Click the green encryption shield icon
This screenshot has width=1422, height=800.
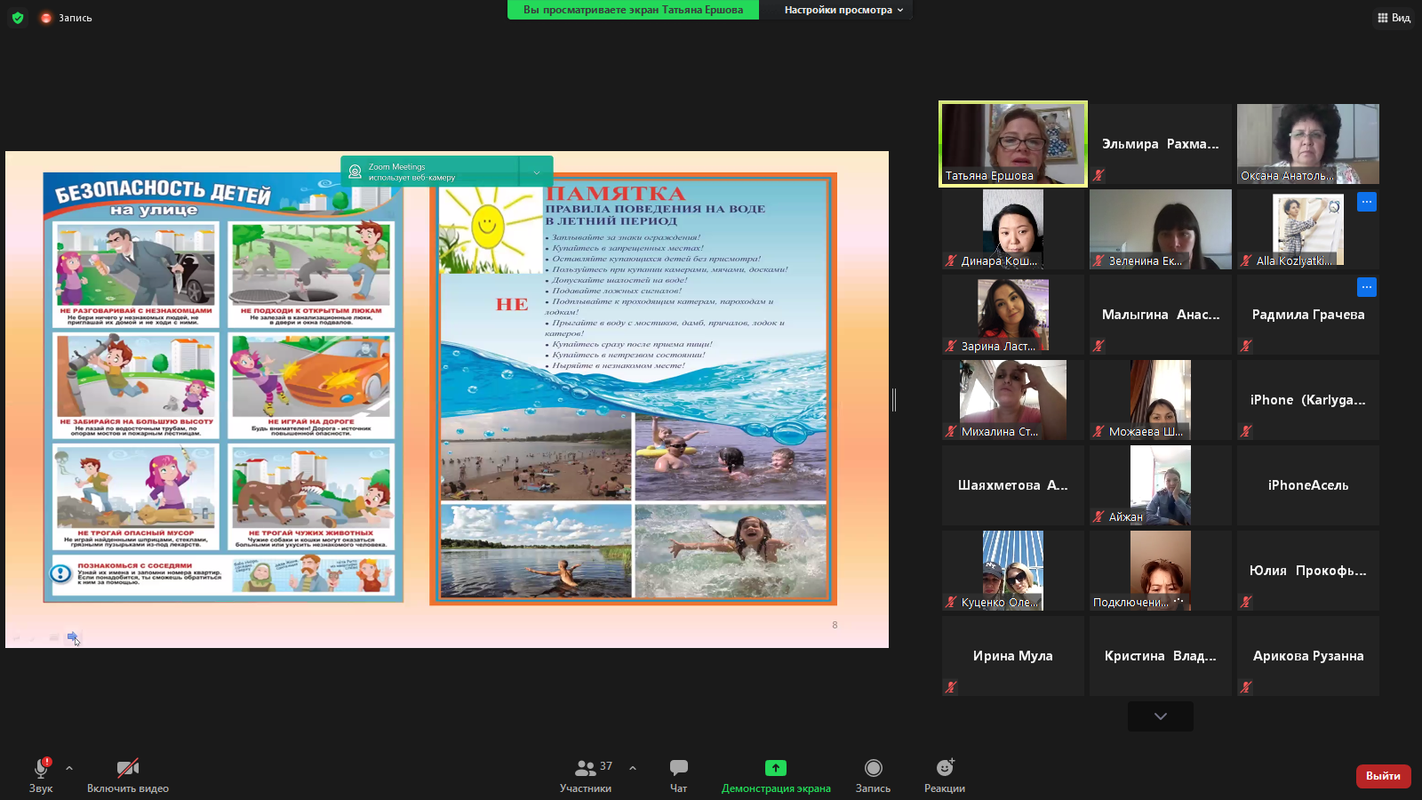pyautogui.click(x=18, y=18)
